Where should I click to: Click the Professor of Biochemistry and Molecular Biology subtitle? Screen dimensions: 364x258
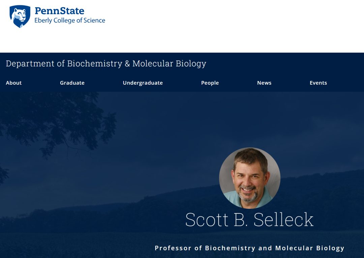(249, 248)
